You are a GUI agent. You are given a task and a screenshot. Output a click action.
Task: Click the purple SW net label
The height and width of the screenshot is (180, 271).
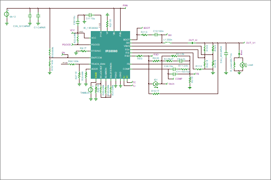coord(170,35)
